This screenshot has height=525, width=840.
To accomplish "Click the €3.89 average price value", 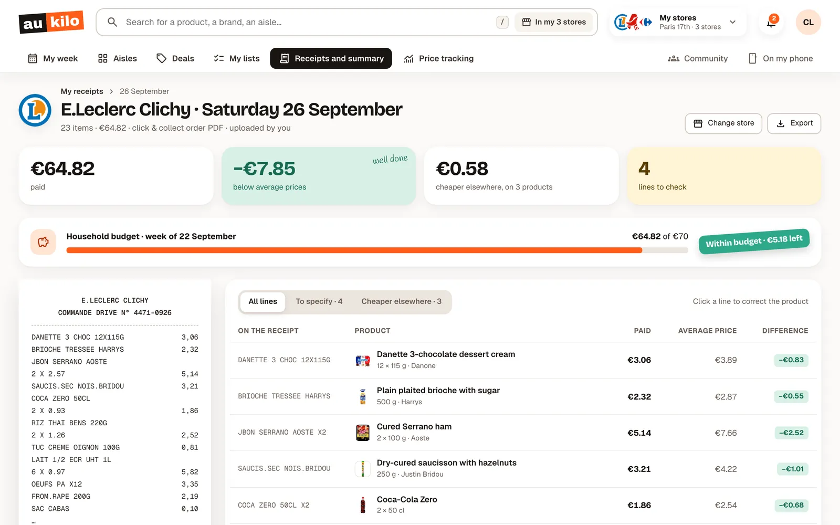I will point(726,360).
